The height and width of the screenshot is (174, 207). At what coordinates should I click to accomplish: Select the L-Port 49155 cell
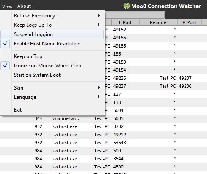coord(120,46)
